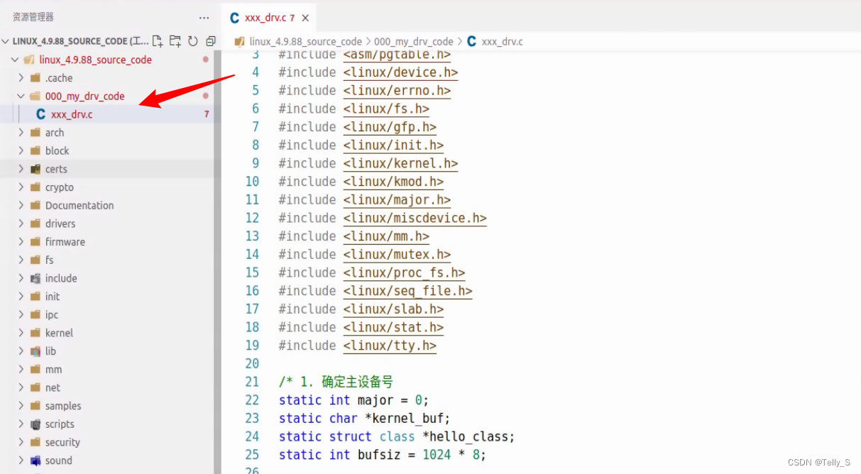The image size is (861, 474).
Task: Open the Views and More Actions ellipsis menu
Action: (x=204, y=17)
